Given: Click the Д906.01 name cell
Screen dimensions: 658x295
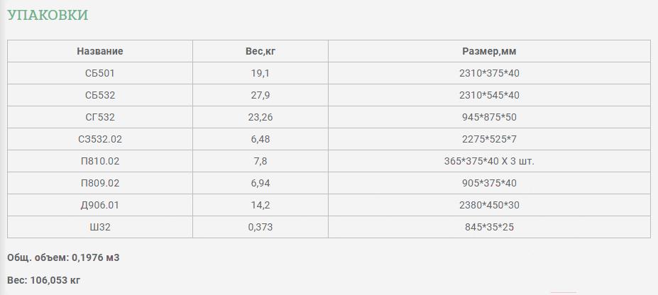Looking at the screenshot, I should point(100,206).
